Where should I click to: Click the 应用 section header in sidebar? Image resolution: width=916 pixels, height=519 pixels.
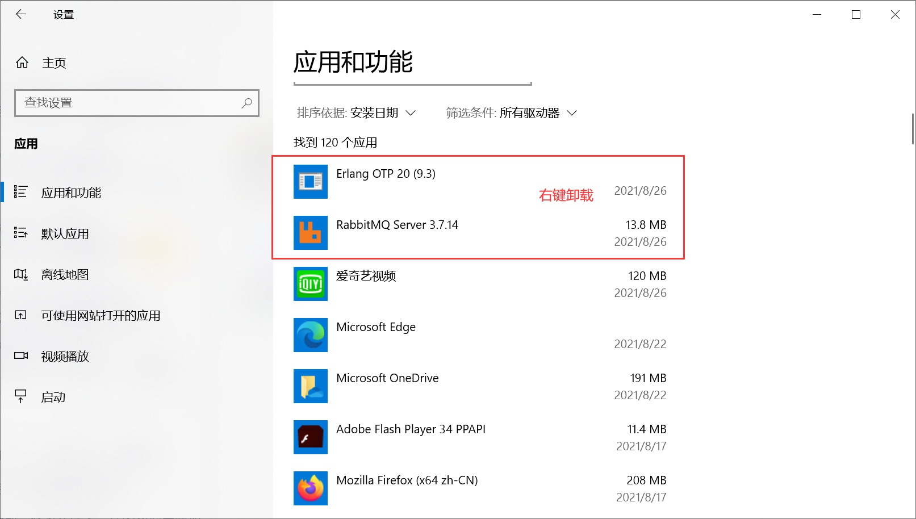pos(26,144)
